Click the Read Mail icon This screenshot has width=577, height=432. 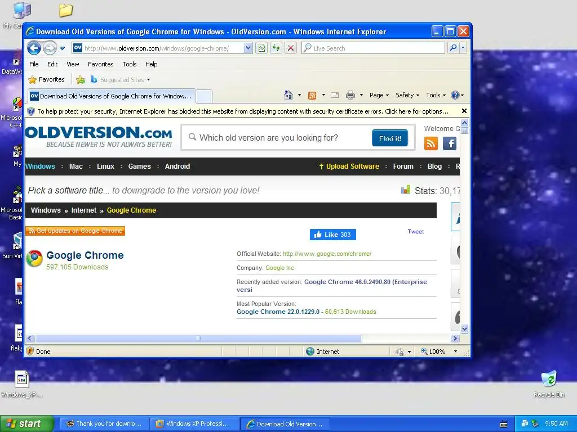pyautogui.click(x=335, y=95)
